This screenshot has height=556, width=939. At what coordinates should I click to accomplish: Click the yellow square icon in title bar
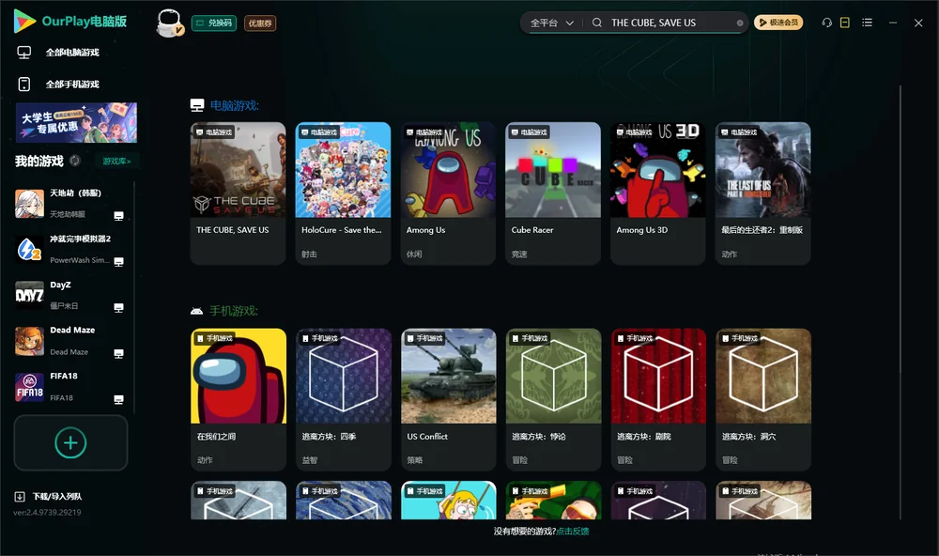(845, 23)
